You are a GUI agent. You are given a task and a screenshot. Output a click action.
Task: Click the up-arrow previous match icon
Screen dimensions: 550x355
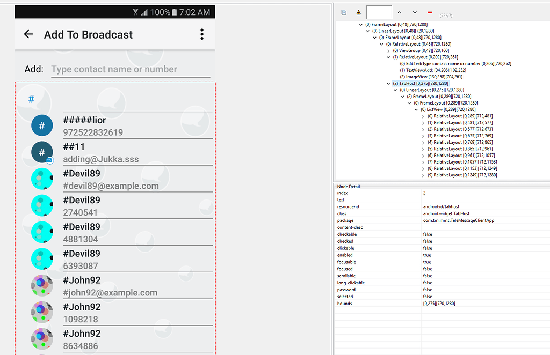(400, 12)
